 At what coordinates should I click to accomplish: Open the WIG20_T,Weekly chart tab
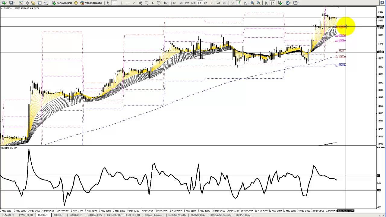[x=154, y=215]
